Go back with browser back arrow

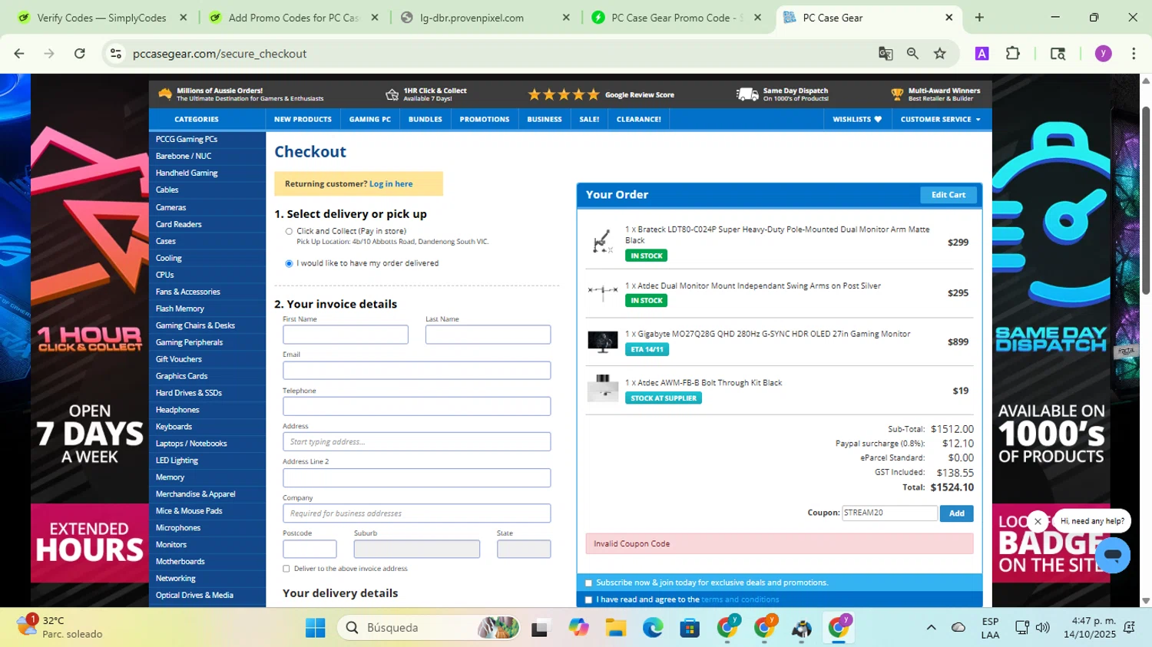coord(19,54)
